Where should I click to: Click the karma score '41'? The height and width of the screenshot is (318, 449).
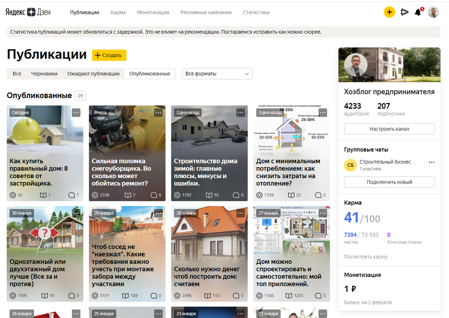(x=351, y=217)
